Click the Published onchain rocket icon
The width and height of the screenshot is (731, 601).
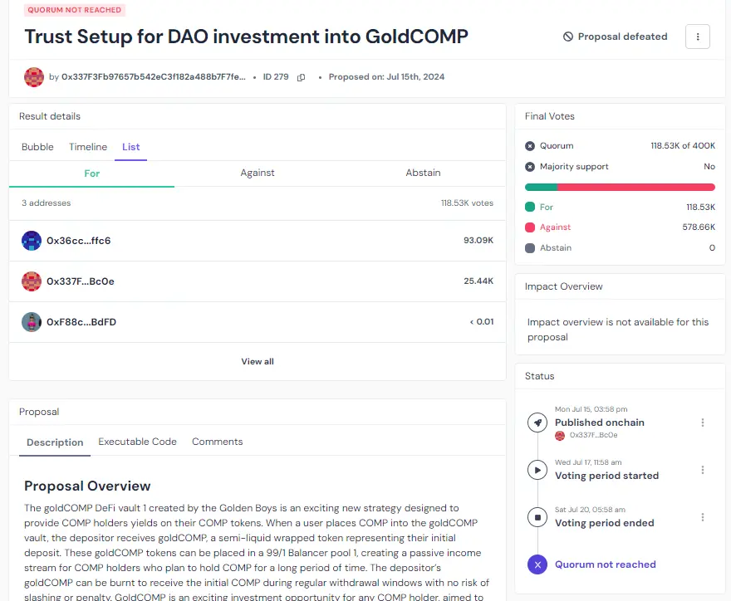point(537,423)
